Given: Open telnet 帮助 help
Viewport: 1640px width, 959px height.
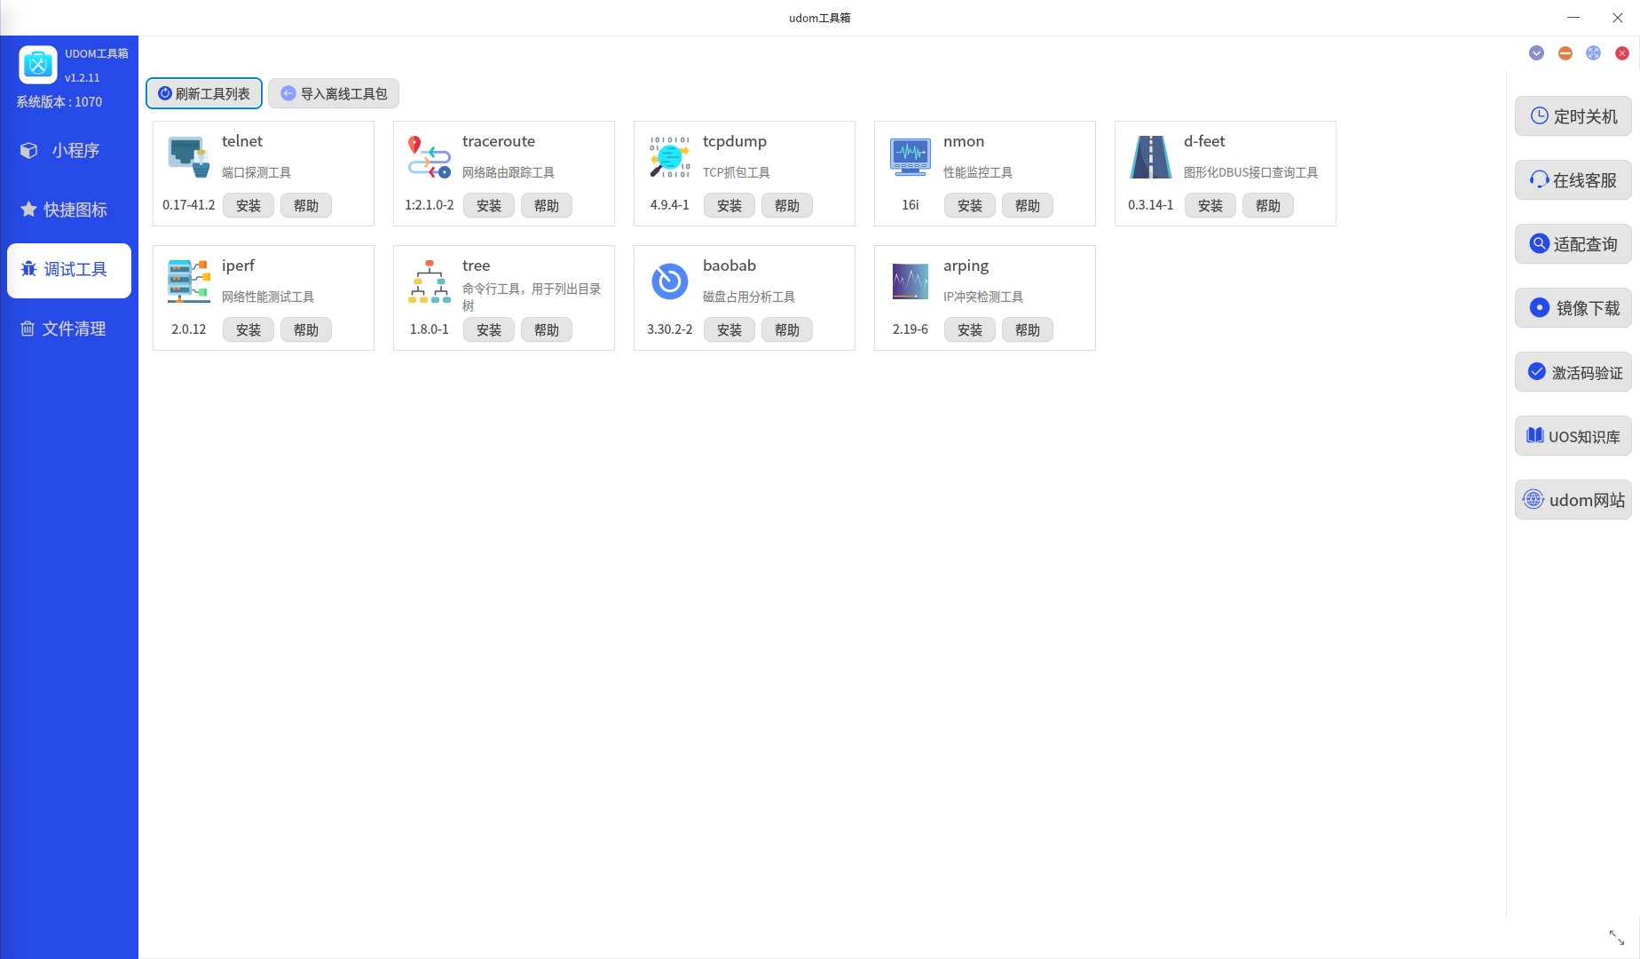Looking at the screenshot, I should [306, 205].
